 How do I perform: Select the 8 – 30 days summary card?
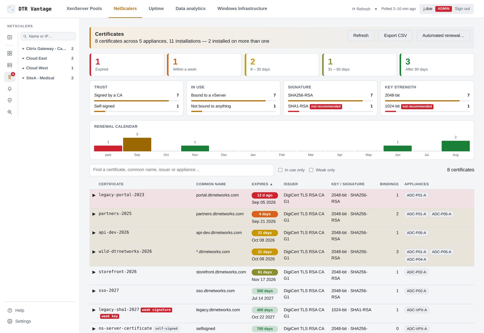click(x=282, y=65)
